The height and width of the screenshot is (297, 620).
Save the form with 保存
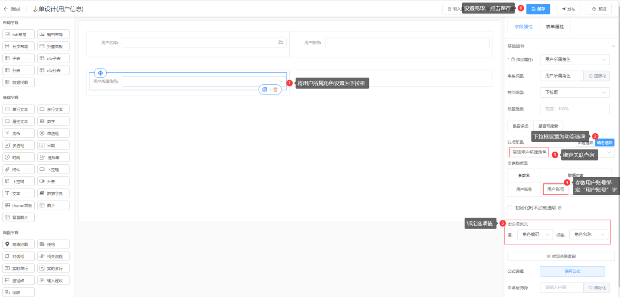click(x=538, y=9)
